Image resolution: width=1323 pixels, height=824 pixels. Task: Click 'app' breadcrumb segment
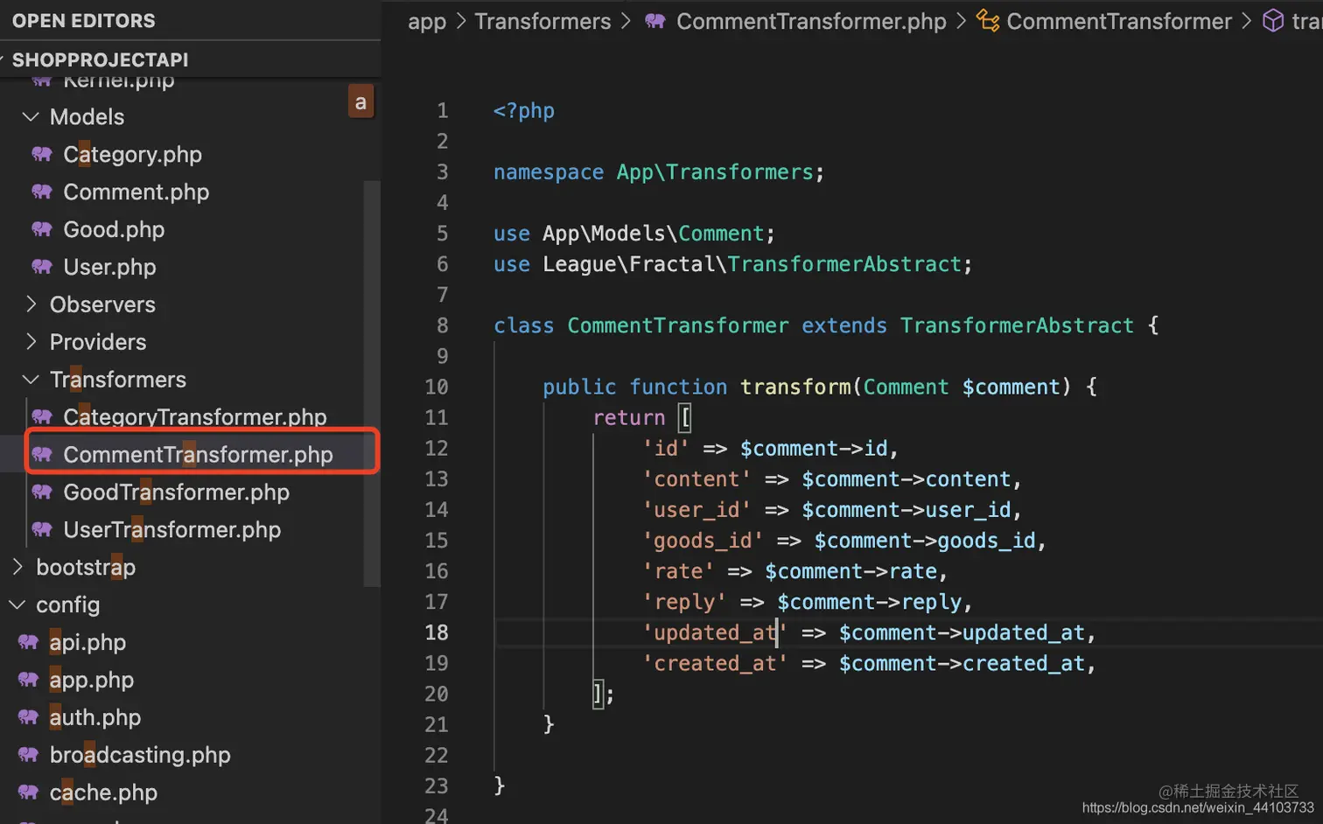(427, 22)
